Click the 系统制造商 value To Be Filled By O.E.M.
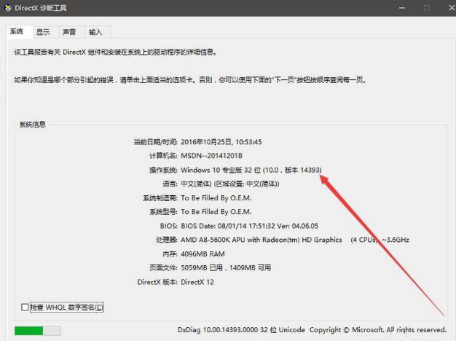Viewport: 456px width, 341px height. coord(216,198)
